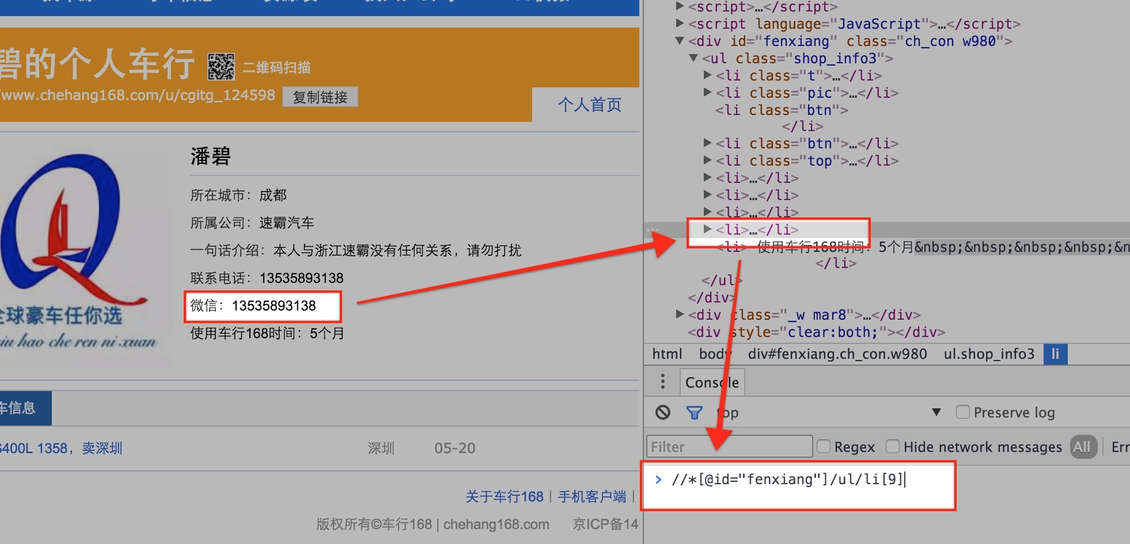Click the QR code scan icon
The height and width of the screenshot is (544, 1130).
point(221,67)
